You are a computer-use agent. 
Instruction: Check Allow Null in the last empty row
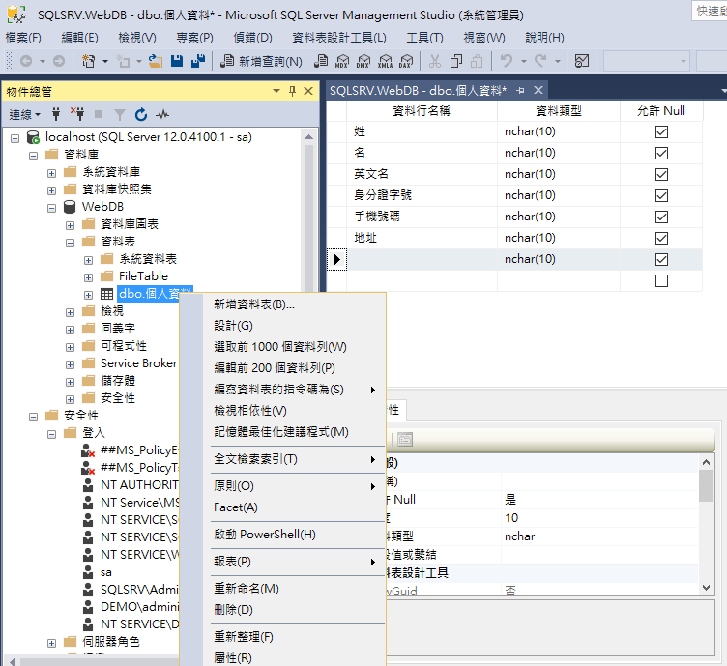pos(661,281)
